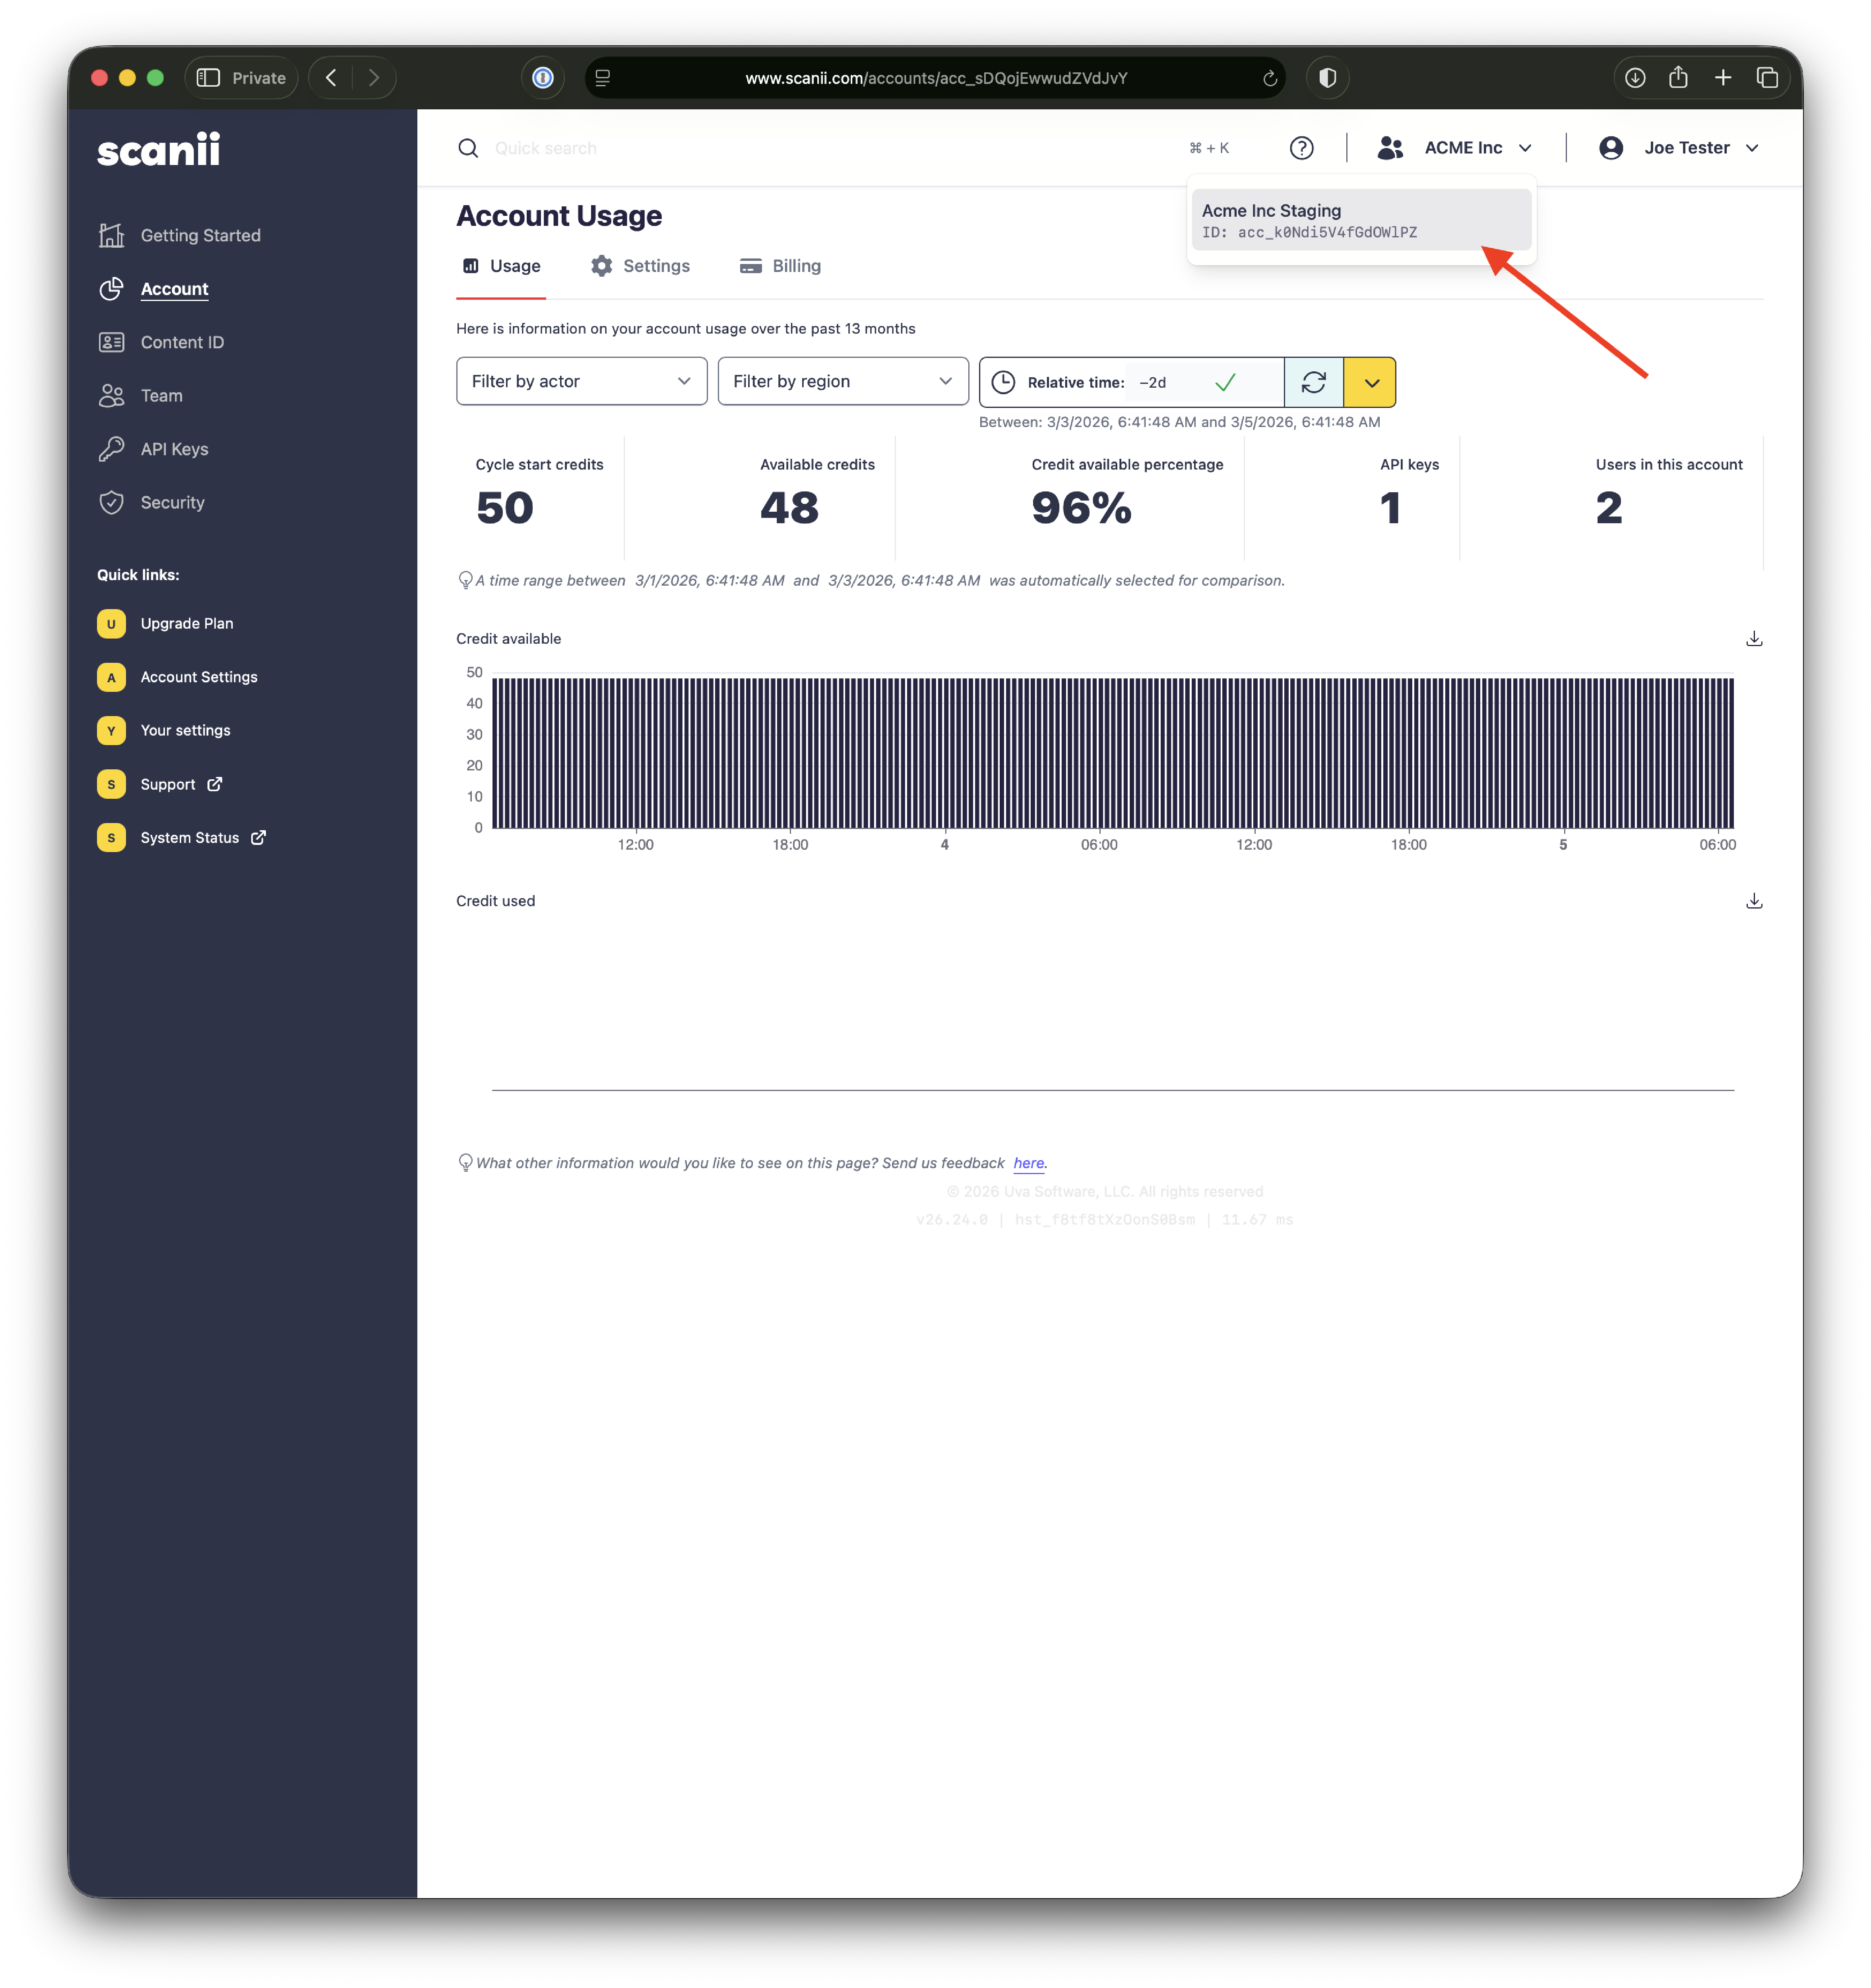Open API Keys from the key icon in sidebar
Screen dimensions: 1871x1988
tap(112, 449)
